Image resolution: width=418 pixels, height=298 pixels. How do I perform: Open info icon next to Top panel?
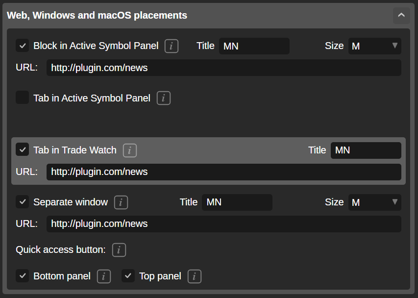coord(194,276)
